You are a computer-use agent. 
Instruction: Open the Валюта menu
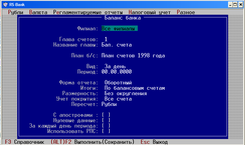click(x=38, y=12)
